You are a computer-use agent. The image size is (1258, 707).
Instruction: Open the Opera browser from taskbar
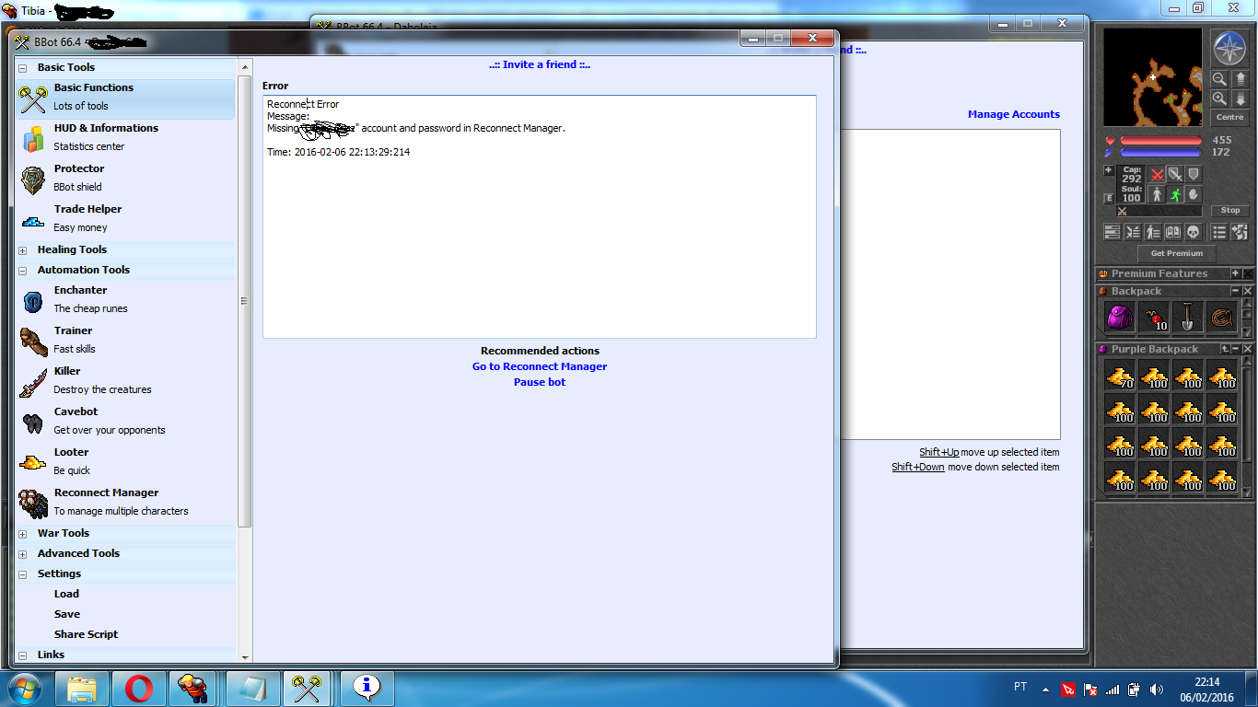[139, 688]
